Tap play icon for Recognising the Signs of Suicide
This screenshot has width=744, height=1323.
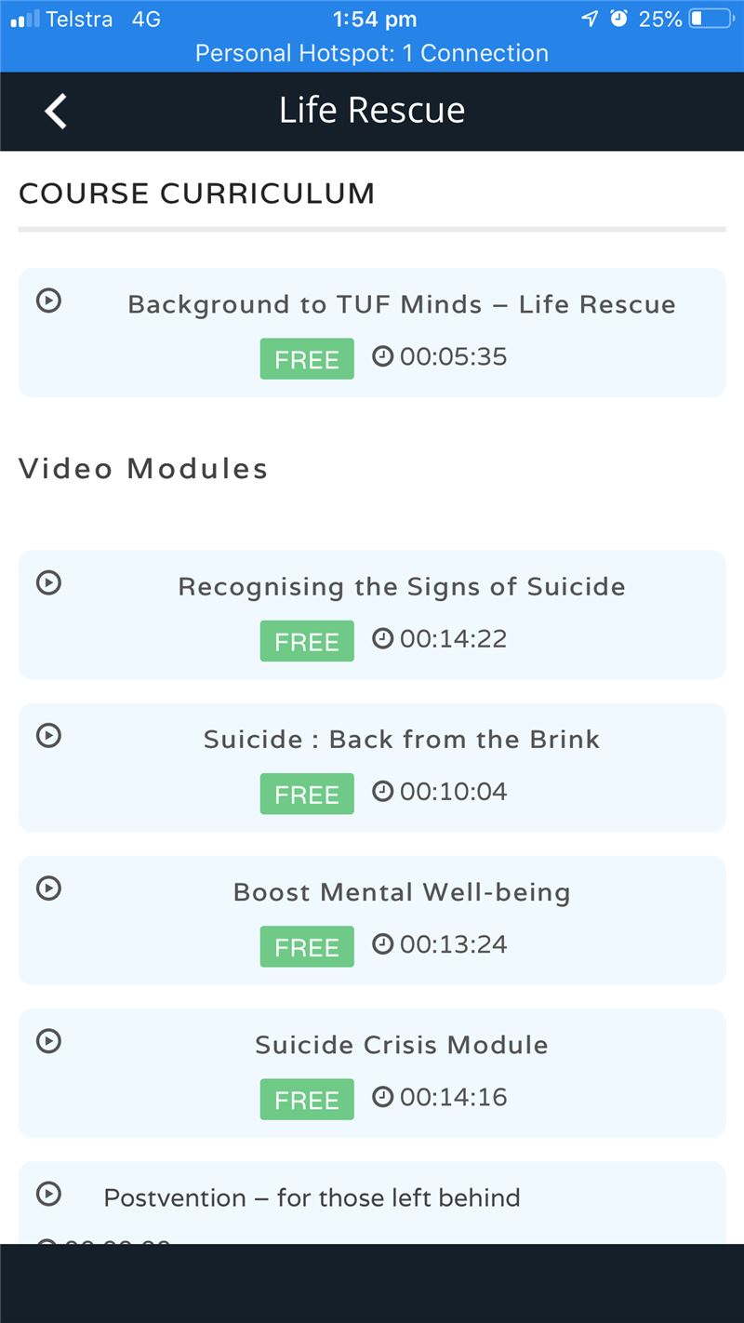48,582
